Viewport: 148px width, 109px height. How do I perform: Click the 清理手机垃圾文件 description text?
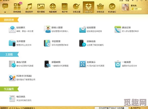click(x=129, y=66)
